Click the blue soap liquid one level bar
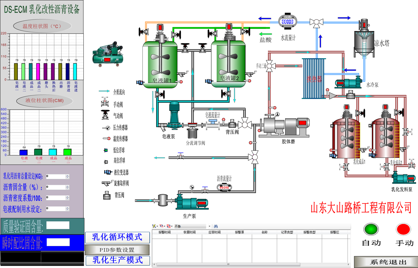Viewport: 418px width, 268px height. click(x=23, y=152)
